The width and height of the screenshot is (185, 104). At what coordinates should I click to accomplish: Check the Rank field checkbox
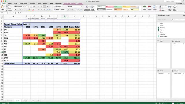tap(158, 24)
